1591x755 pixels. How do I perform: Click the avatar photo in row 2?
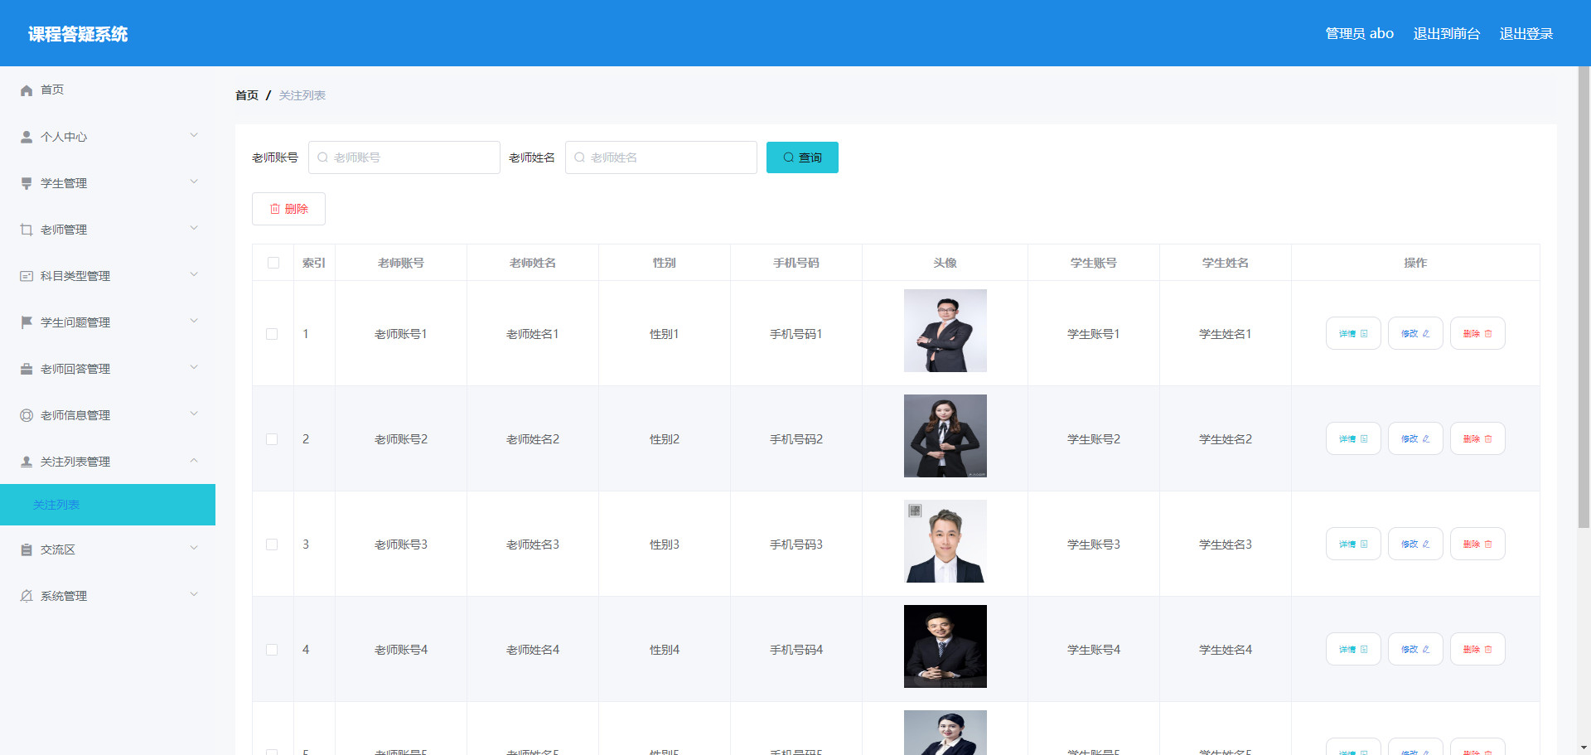pyautogui.click(x=945, y=436)
